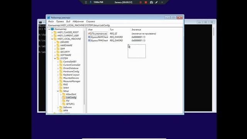The height and width of the screenshot is (139, 247).
Task: Open the recorder hamburger menu
Action: coord(86,2)
